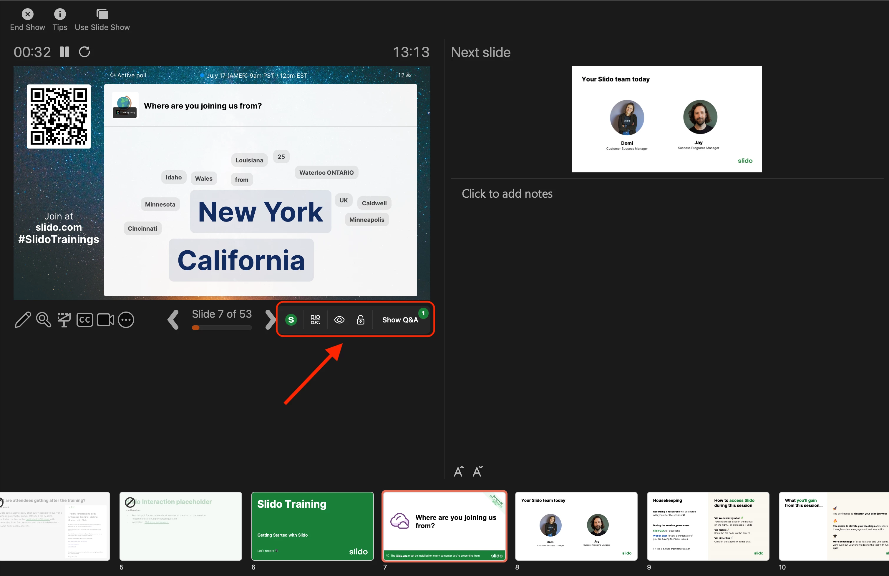Click Show Q&A button
The height and width of the screenshot is (576, 889).
(x=400, y=320)
